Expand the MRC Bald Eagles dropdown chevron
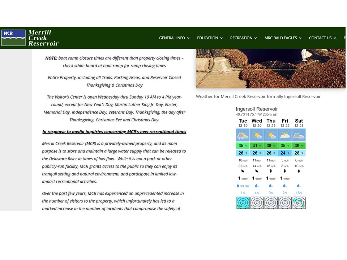This screenshot has width=347, height=260. coord(300,38)
